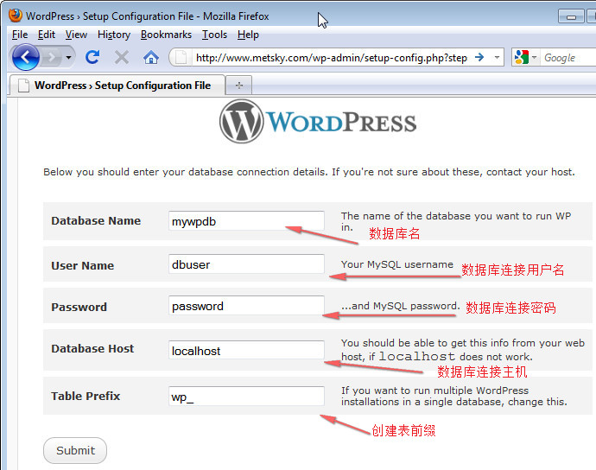The image size is (596, 470).
Task: Minimize the Firefox window
Action: pyautogui.click(x=571, y=16)
